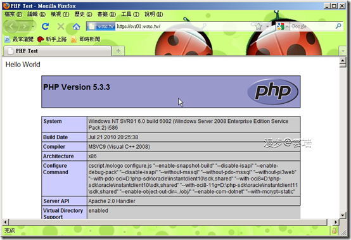351x240 pixels.
Task: Click the 'x86' architecture value
Action: point(93,156)
